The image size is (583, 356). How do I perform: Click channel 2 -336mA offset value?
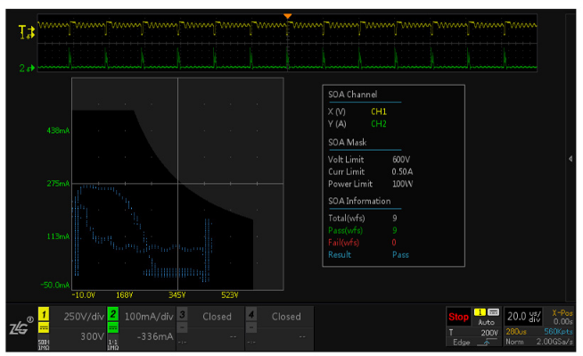click(155, 336)
